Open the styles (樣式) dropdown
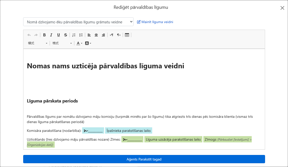Screen dimensions: 288x167 coord(38,43)
